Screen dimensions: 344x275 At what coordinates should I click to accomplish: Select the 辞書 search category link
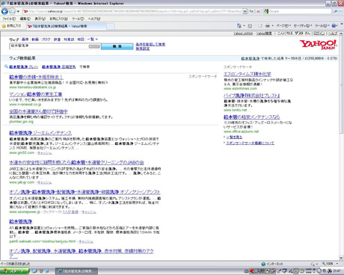pos(57,40)
